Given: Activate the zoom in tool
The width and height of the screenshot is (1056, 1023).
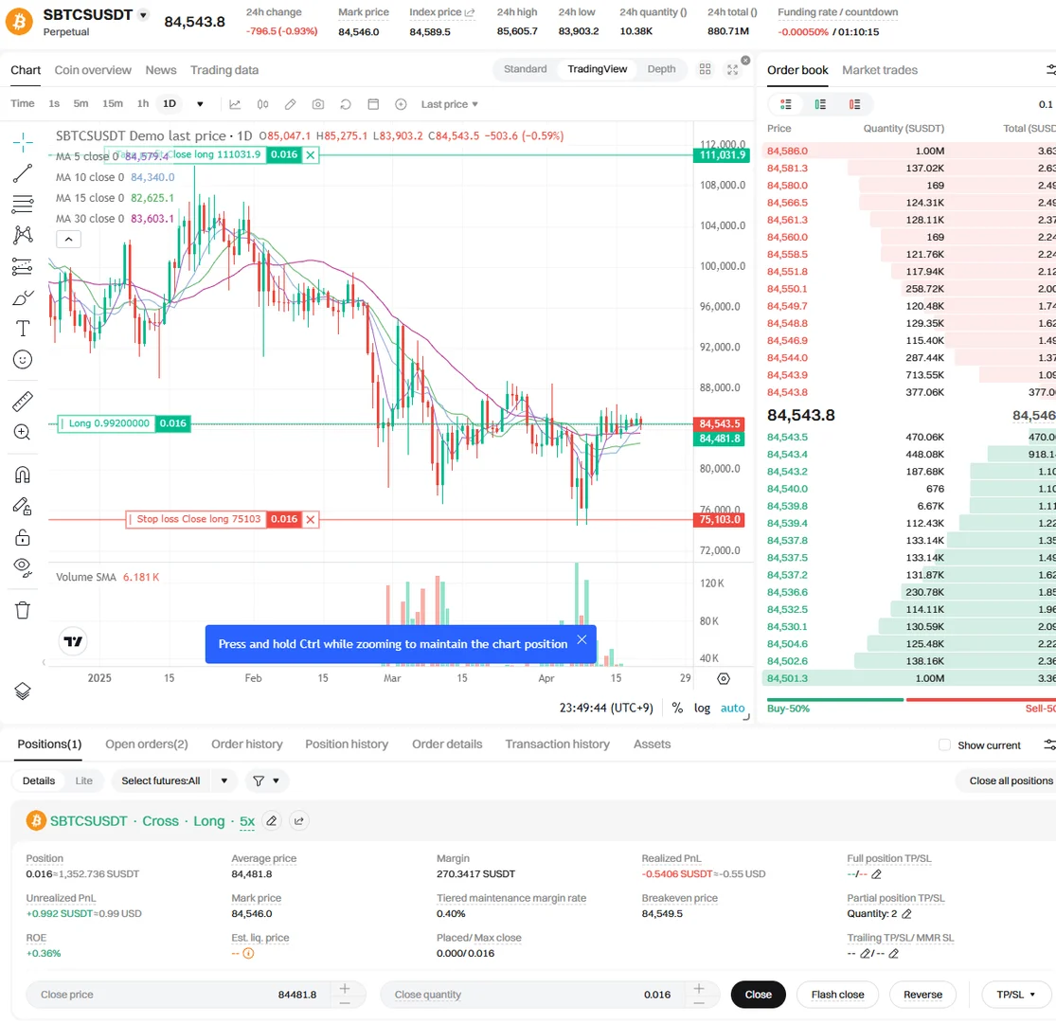Looking at the screenshot, I should tap(22, 432).
